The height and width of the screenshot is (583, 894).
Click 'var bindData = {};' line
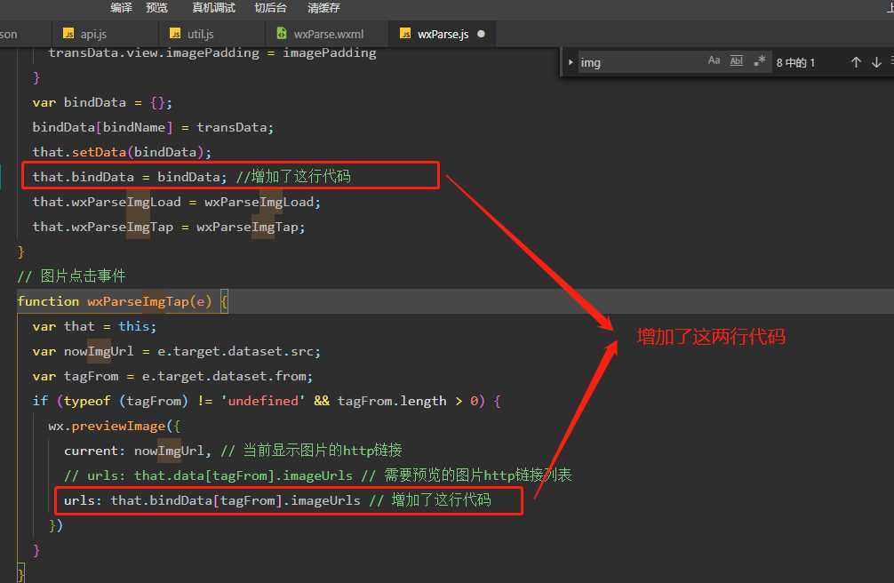102,102
